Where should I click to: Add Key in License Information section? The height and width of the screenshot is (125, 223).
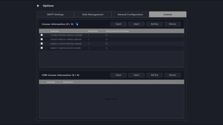click(154, 24)
